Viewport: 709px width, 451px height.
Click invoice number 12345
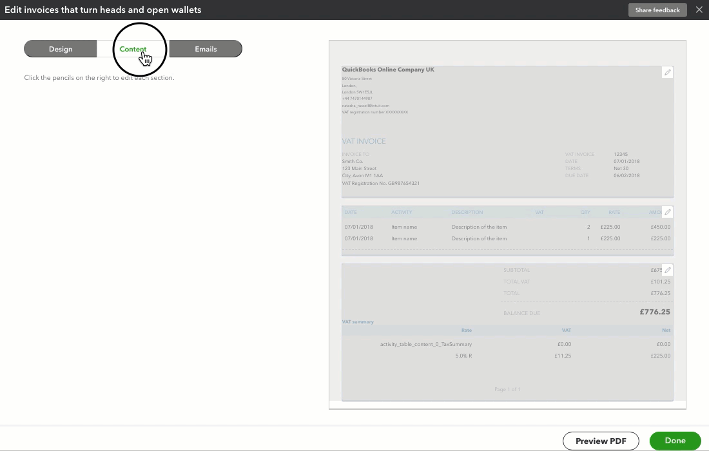[621, 154]
